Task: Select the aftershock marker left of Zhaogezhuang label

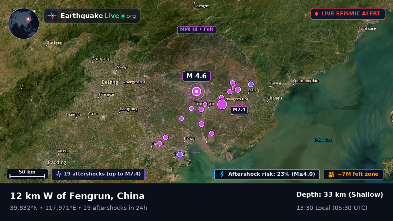Action: (x=222, y=97)
